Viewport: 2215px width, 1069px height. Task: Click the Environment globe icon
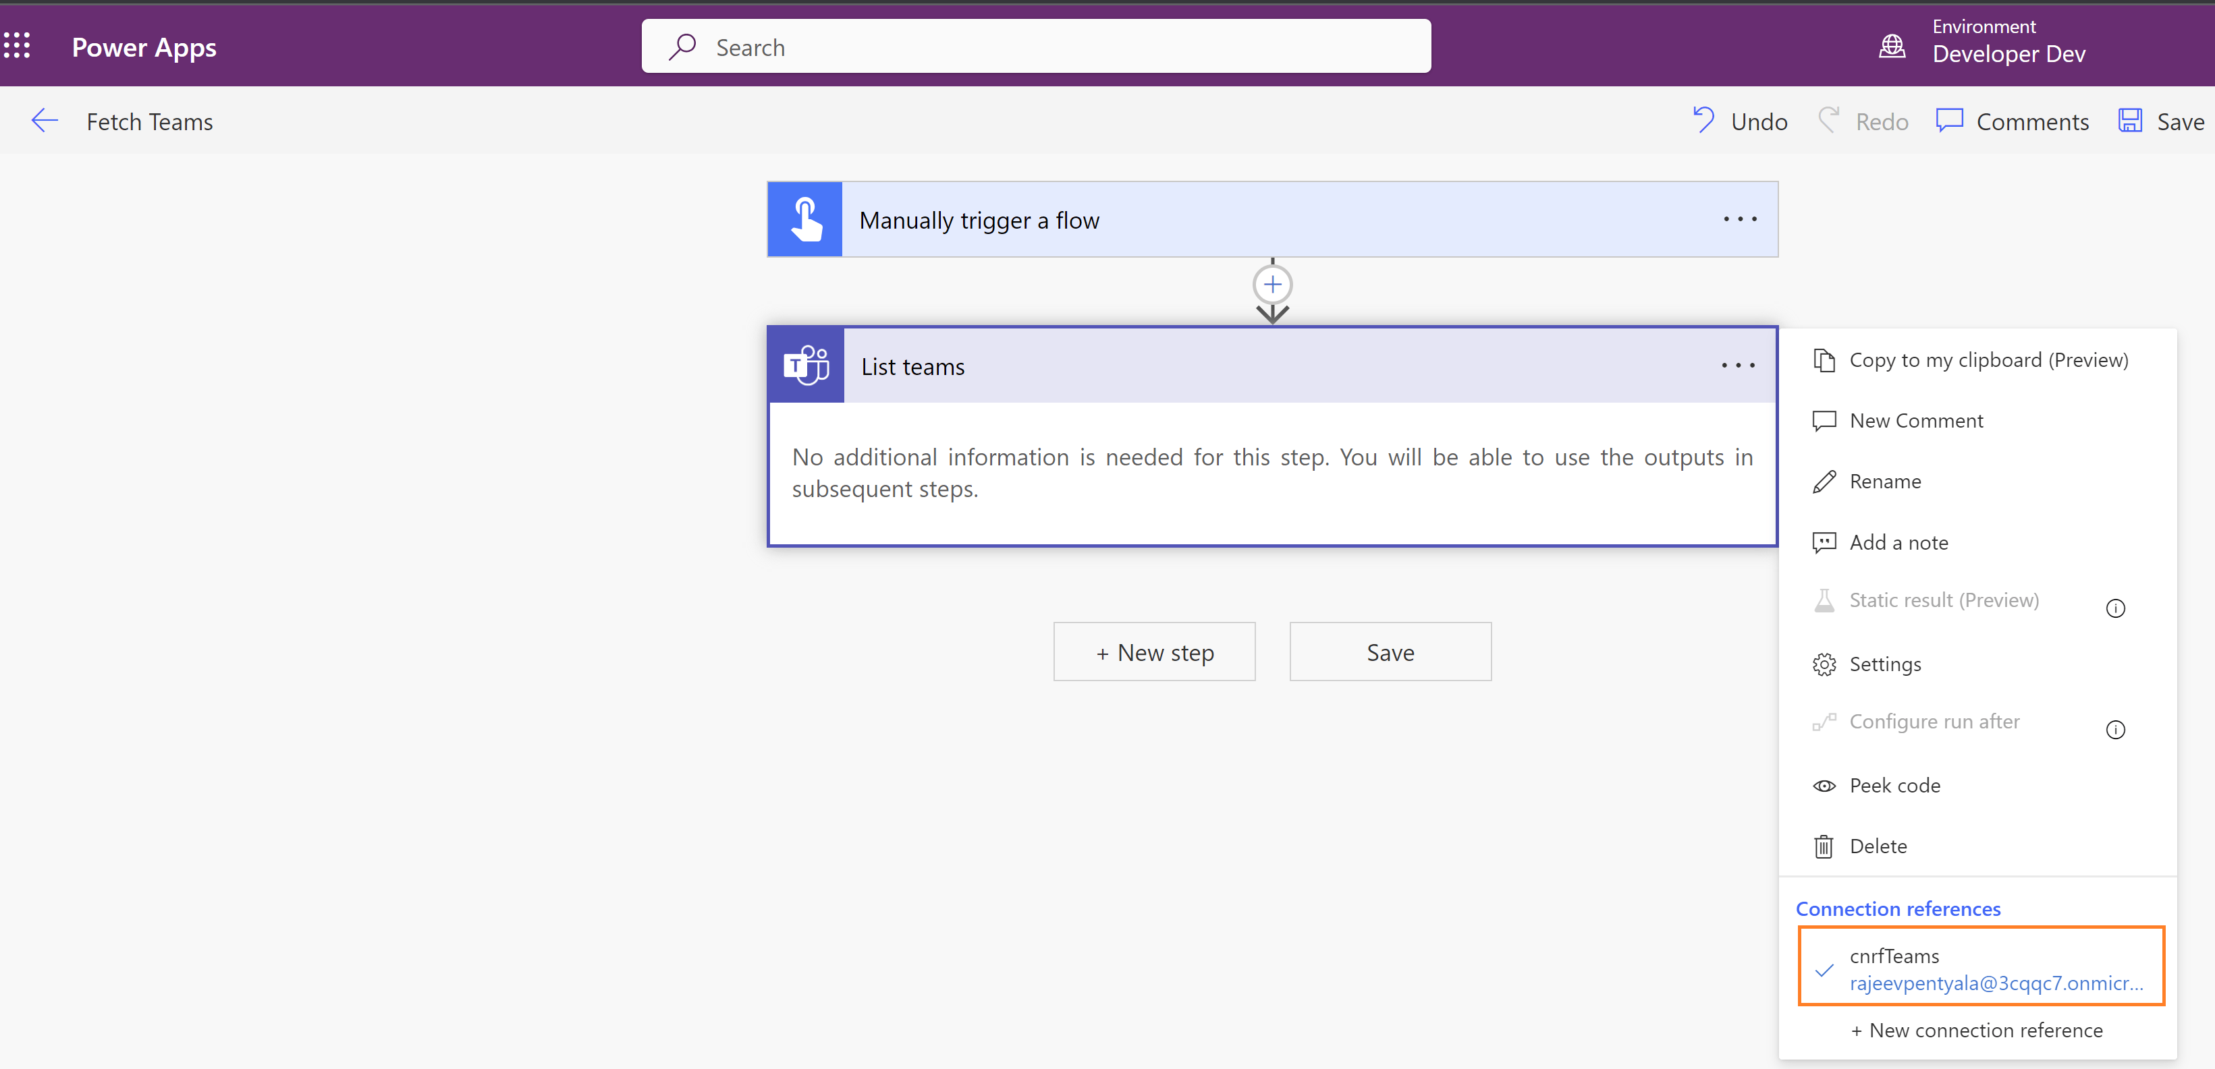[1892, 46]
